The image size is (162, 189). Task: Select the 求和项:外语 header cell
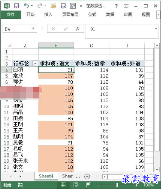127,63
